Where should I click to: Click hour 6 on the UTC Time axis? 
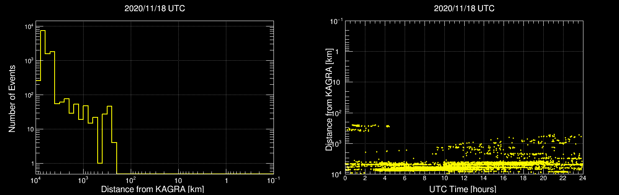coord(405,178)
